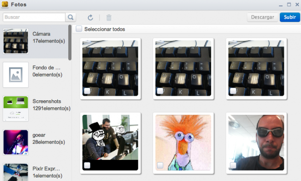Click the trash delete icon
Screen dimensions: 301x181
click(x=109, y=18)
